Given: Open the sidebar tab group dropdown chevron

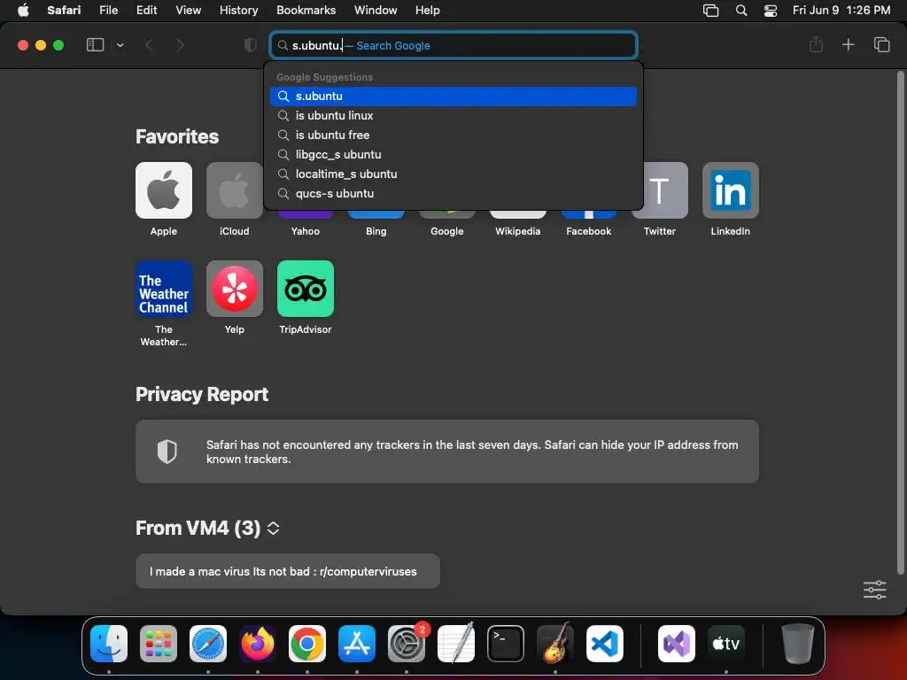Looking at the screenshot, I should coord(120,45).
